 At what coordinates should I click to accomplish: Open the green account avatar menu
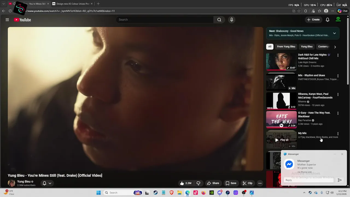pyautogui.click(x=338, y=19)
